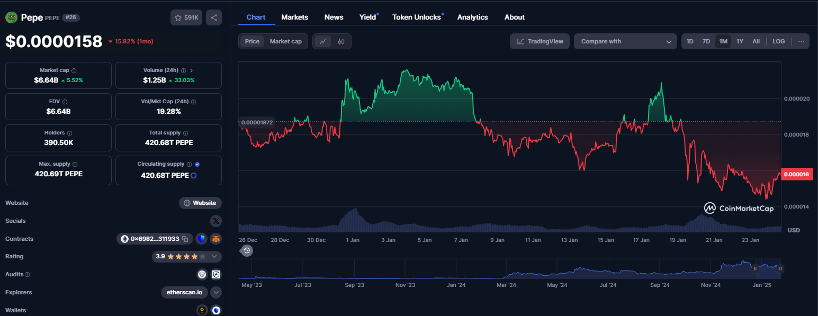Screen dimensions: 818x316
Task: Click the MetaMask fox icon
Action: (x=216, y=239)
